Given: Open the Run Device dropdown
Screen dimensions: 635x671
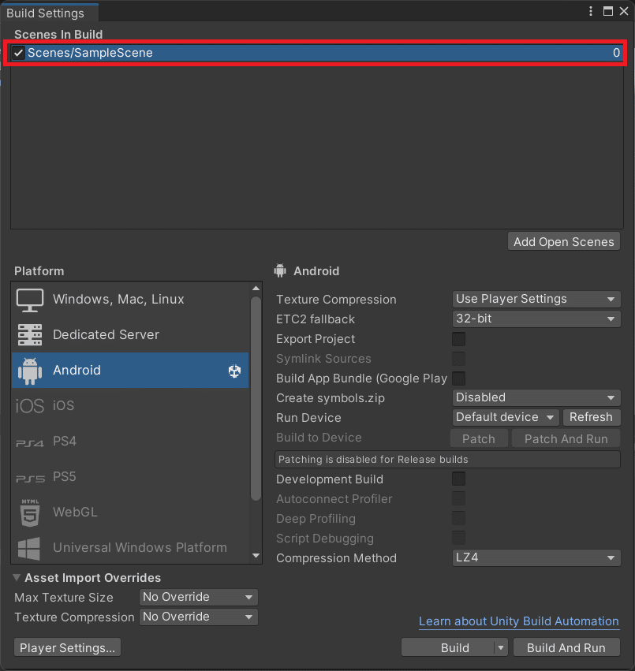Looking at the screenshot, I should tap(506, 417).
